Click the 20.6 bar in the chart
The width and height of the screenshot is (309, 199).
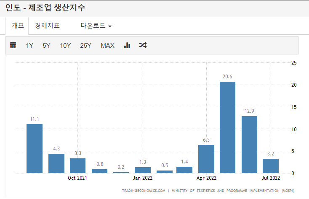click(x=227, y=127)
